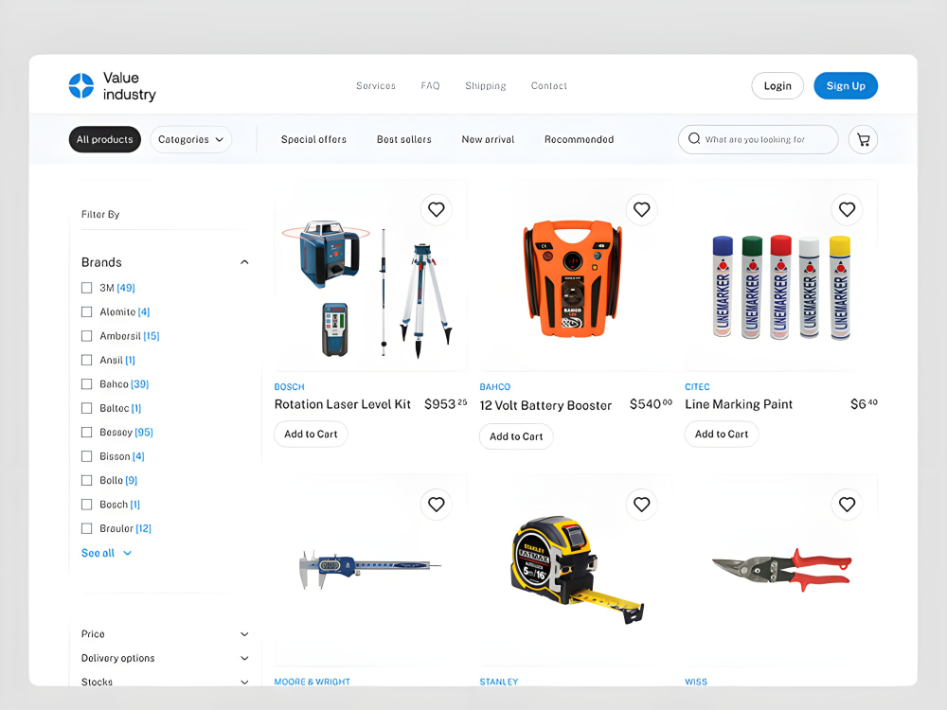Add Line Marking Paint to cart
The height and width of the screenshot is (710, 947).
click(x=721, y=435)
